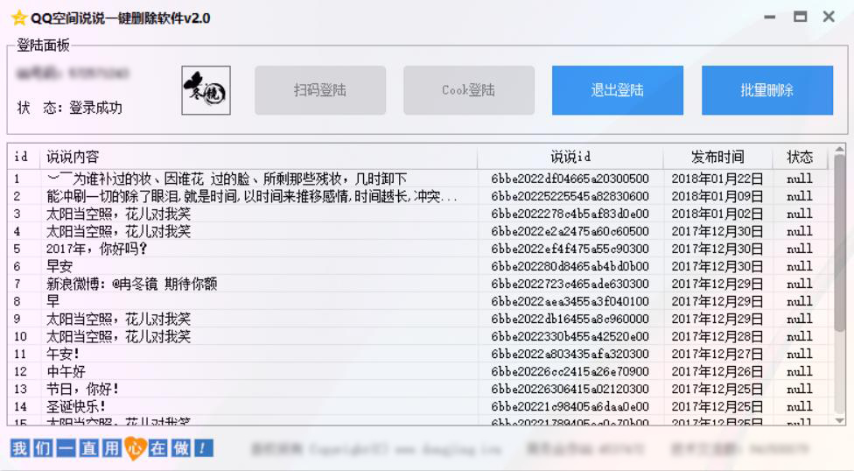Select row 13 '节日，你好!'
The height and width of the screenshot is (471, 854).
point(418,390)
